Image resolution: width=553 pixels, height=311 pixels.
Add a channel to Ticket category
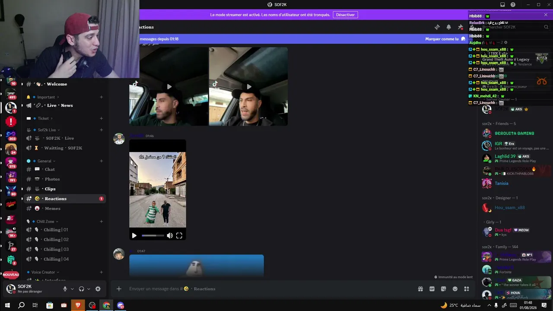102,118
